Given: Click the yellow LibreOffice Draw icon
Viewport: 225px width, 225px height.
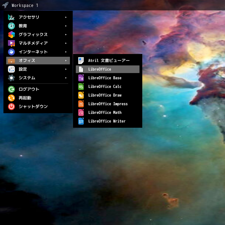Looking at the screenshot, I should [x=81, y=95].
